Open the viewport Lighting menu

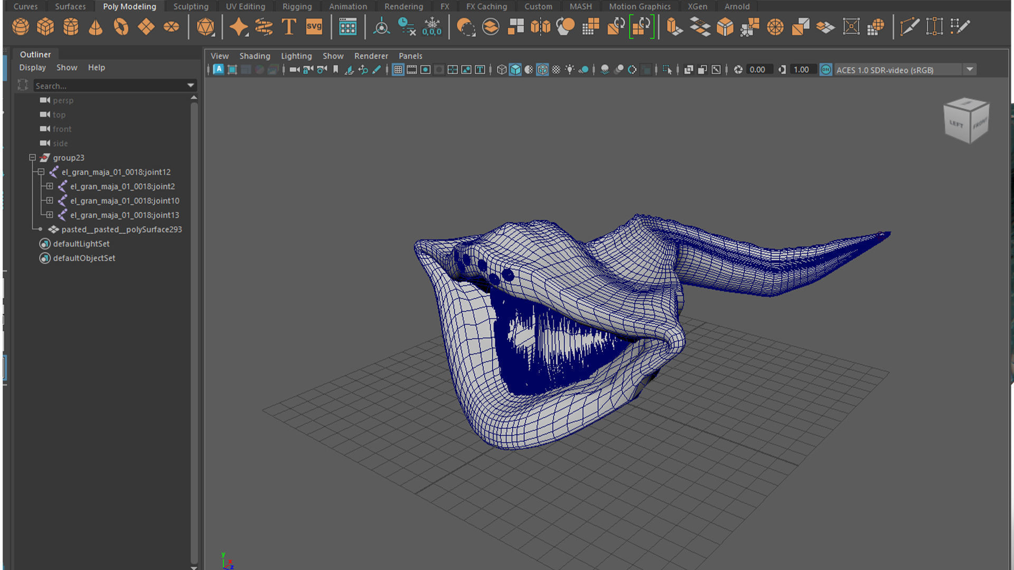(x=296, y=56)
